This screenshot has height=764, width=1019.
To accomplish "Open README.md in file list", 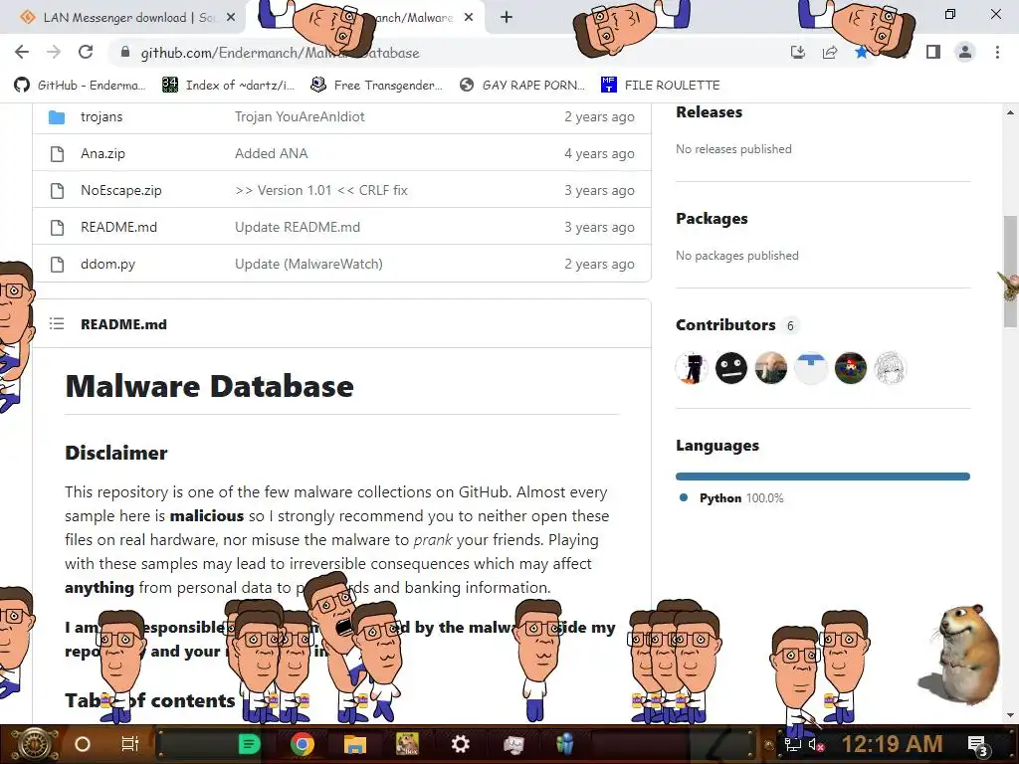I will tap(119, 228).
